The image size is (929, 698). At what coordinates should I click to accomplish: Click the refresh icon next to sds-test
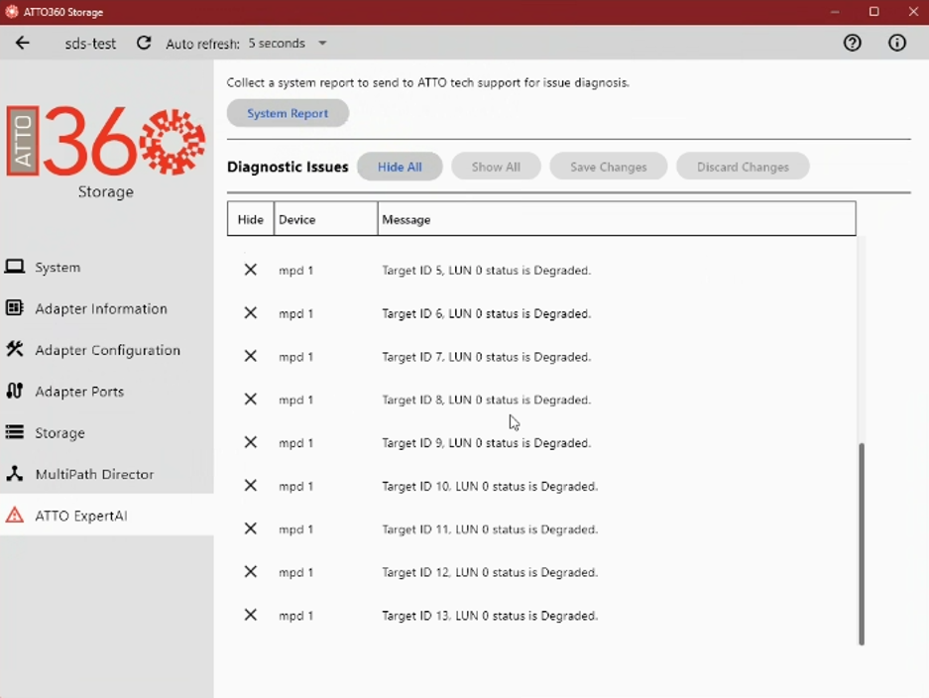(x=144, y=43)
